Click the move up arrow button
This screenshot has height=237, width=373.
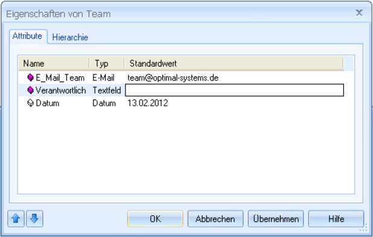point(16,218)
